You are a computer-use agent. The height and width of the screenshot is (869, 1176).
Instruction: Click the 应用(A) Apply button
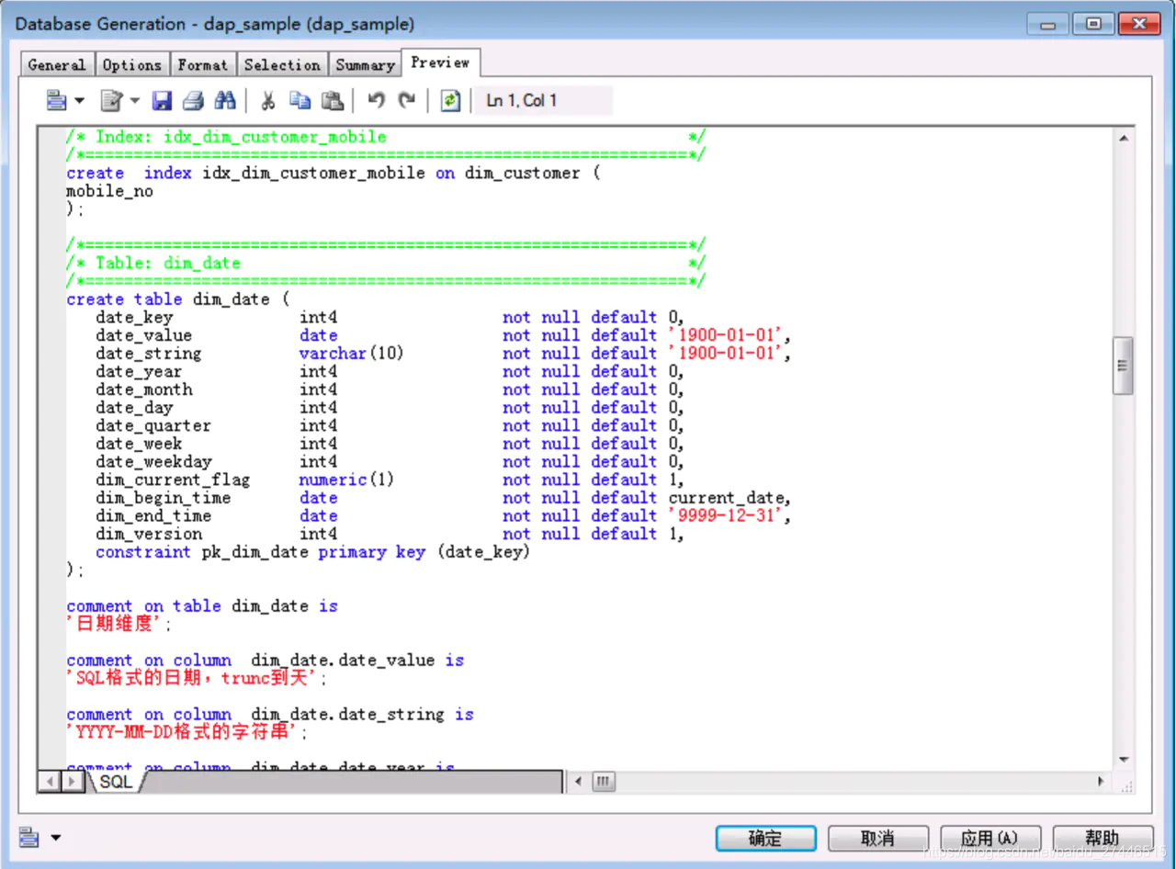coord(989,838)
